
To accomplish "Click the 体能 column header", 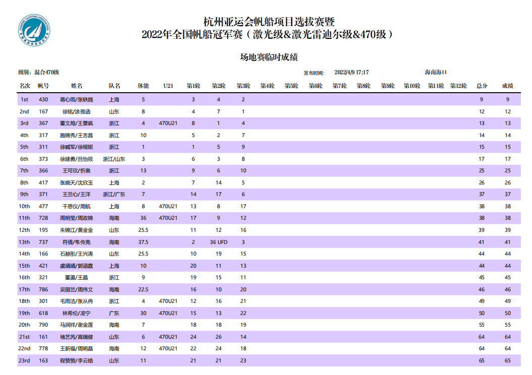I will (x=143, y=86).
